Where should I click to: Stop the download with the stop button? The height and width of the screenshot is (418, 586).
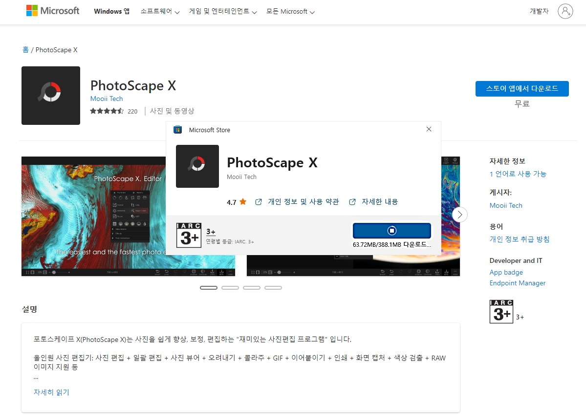coord(391,231)
